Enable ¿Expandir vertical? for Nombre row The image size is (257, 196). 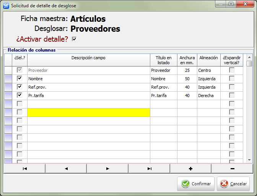[x=232, y=78]
